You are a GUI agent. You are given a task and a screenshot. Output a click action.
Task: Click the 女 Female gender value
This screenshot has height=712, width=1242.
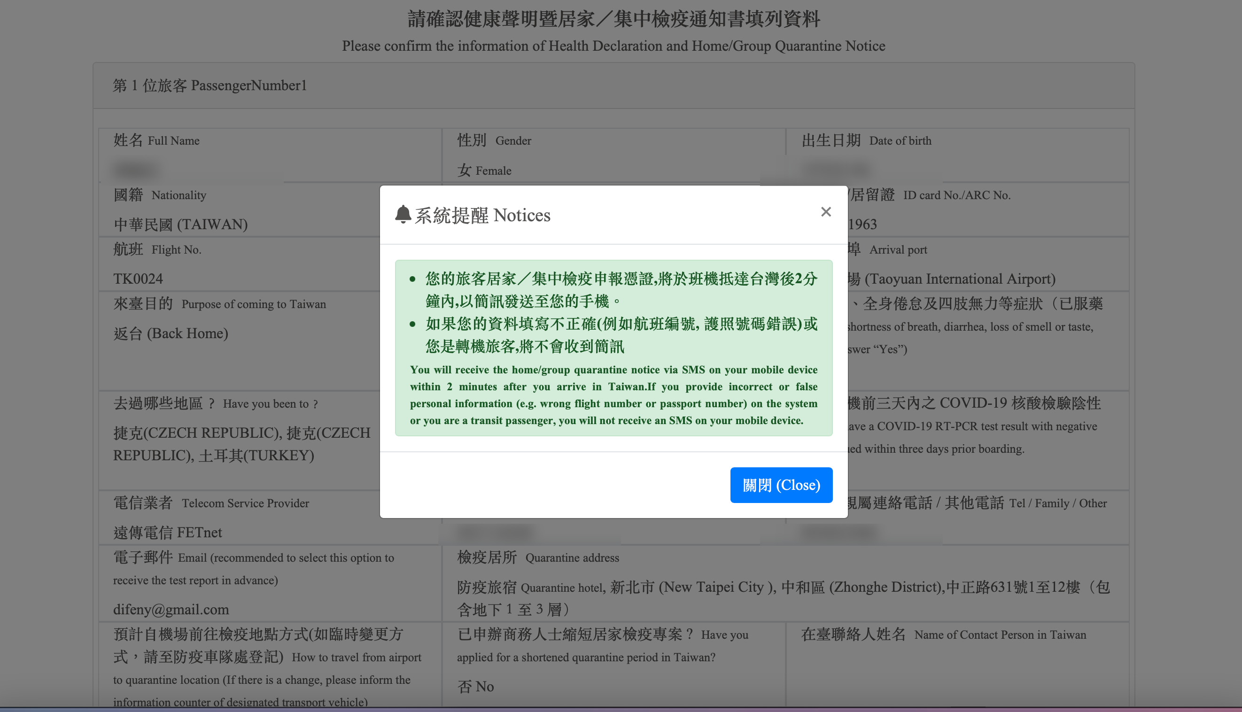click(x=484, y=170)
